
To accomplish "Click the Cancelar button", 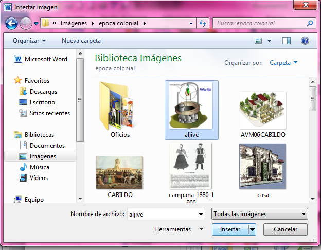I will pyautogui.click(x=286, y=229).
